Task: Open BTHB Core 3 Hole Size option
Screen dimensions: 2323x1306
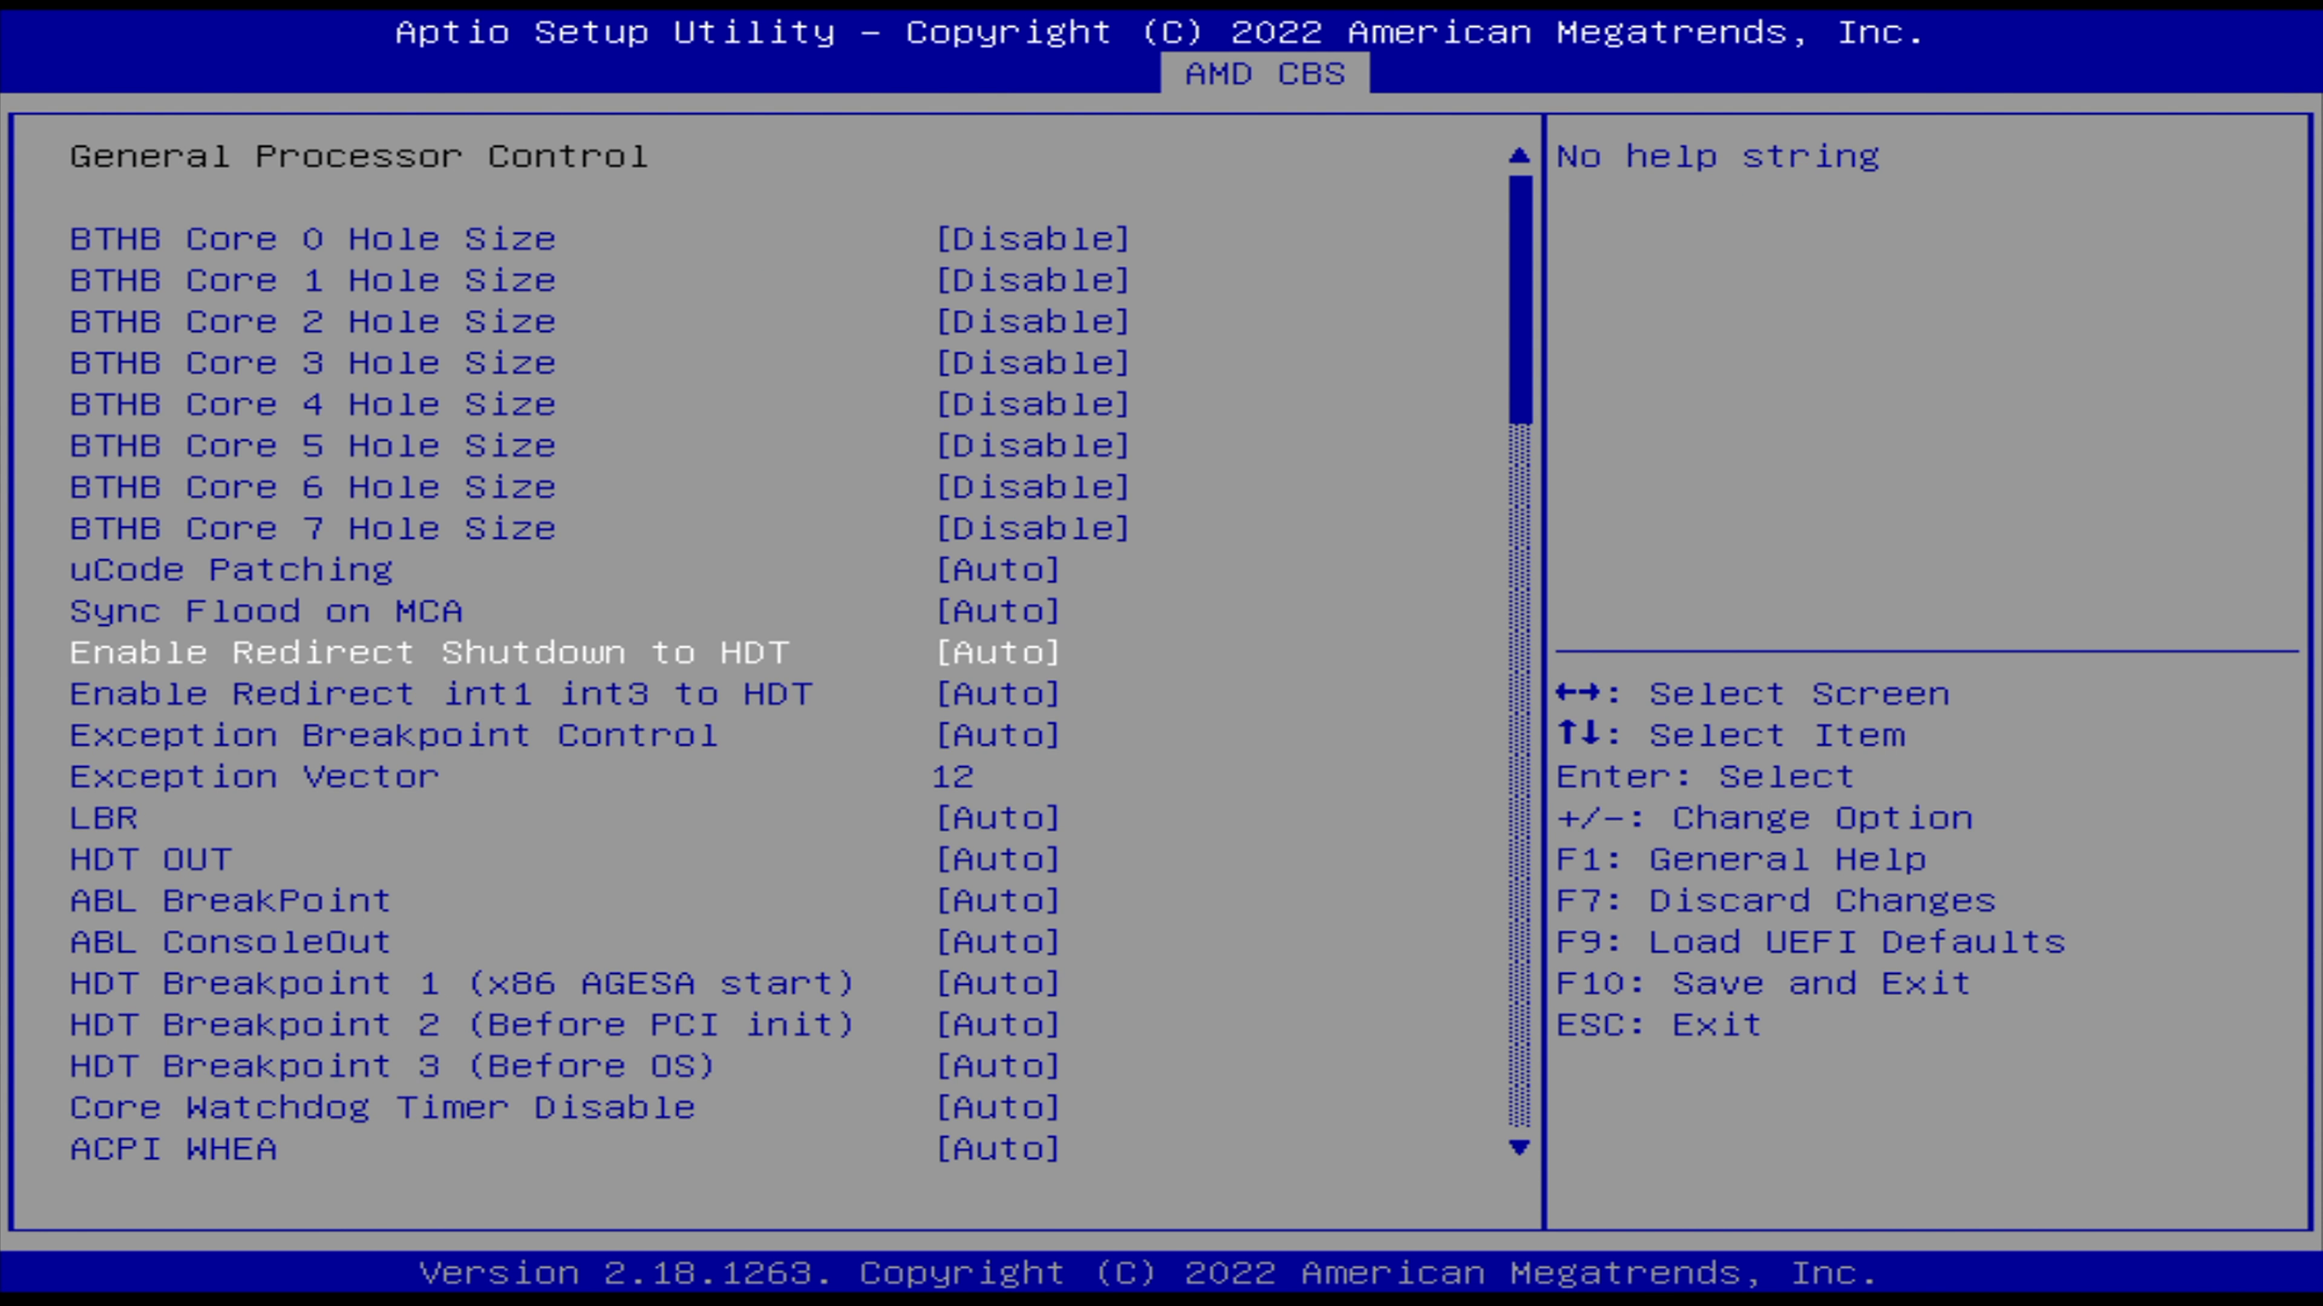Action: click(1033, 363)
